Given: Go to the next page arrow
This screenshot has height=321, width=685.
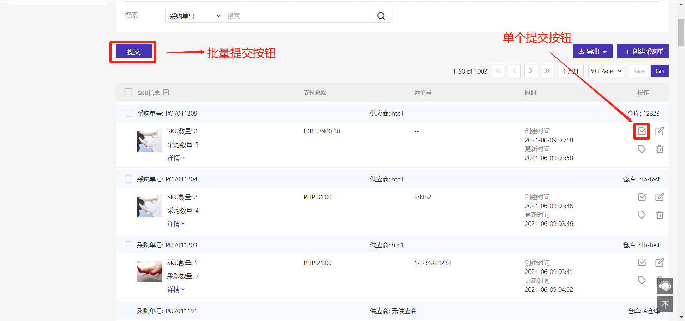Looking at the screenshot, I should 531,71.
